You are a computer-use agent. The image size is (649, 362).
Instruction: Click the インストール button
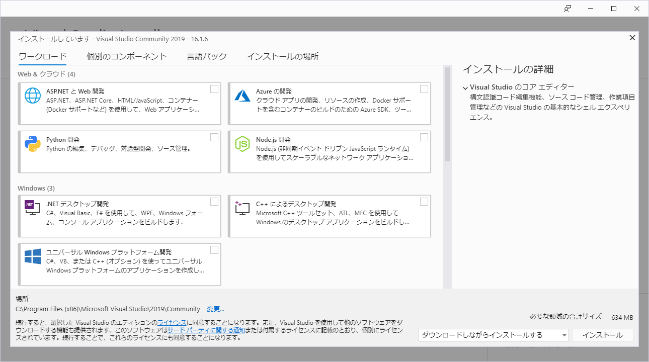[x=603, y=335]
